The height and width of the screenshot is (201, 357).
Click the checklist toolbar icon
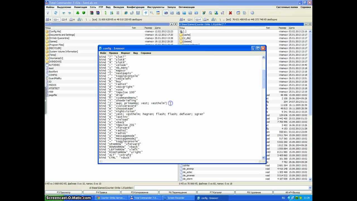click(118, 13)
